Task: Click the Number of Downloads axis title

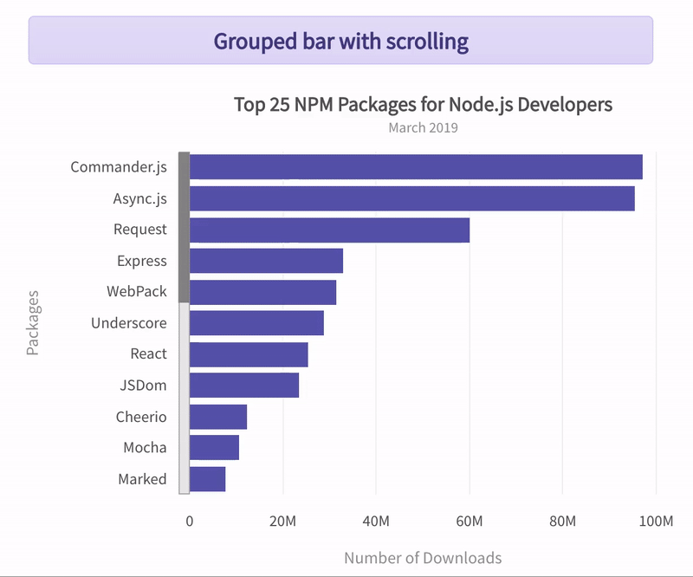Action: pos(423,557)
